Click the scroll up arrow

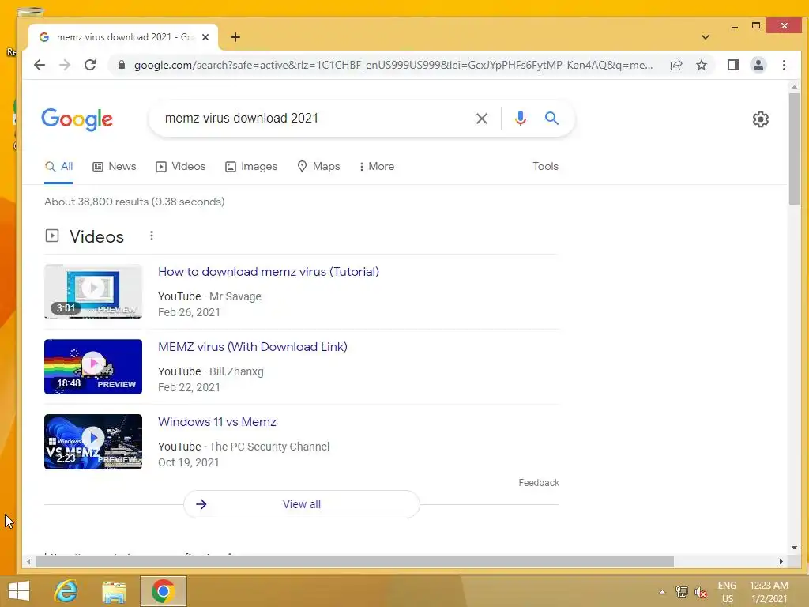coord(794,87)
